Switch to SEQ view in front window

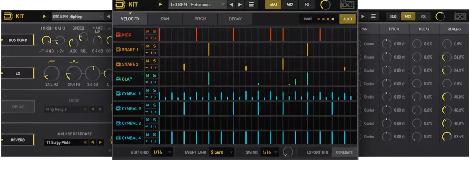[273, 5]
